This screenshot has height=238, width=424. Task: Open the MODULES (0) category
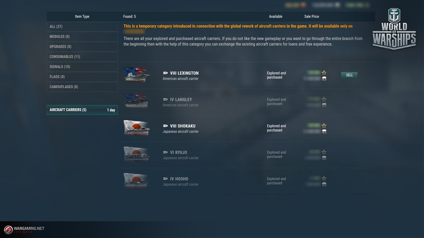(82, 37)
